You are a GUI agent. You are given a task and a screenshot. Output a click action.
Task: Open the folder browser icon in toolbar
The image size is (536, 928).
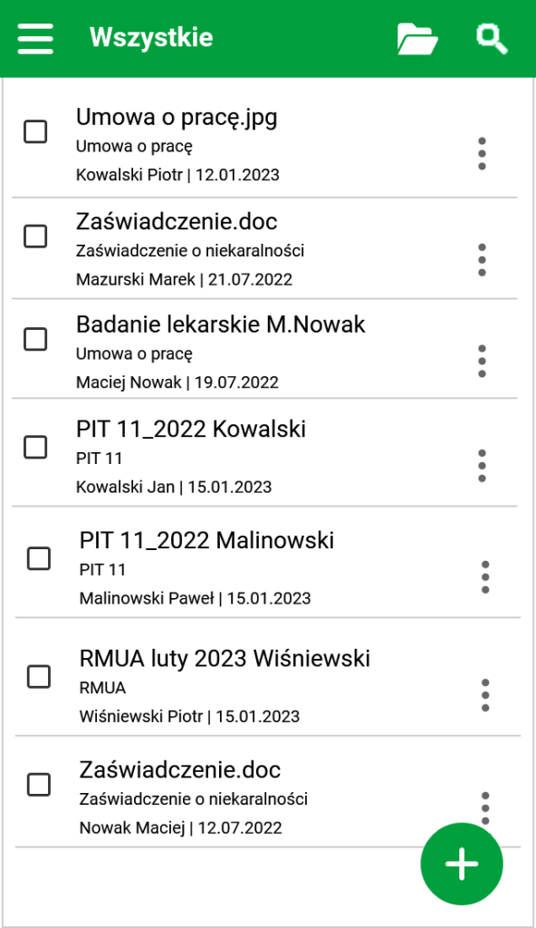point(416,38)
